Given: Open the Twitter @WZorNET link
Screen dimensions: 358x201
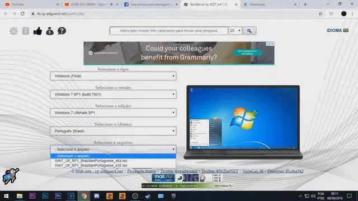Looking at the screenshot, I should pos(220,171).
